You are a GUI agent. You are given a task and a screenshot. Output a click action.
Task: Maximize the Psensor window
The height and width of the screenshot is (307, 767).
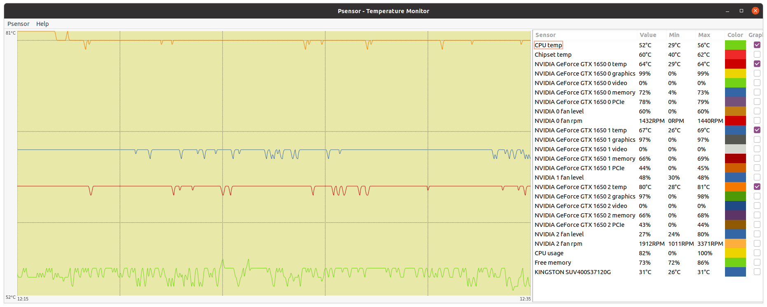coord(741,11)
